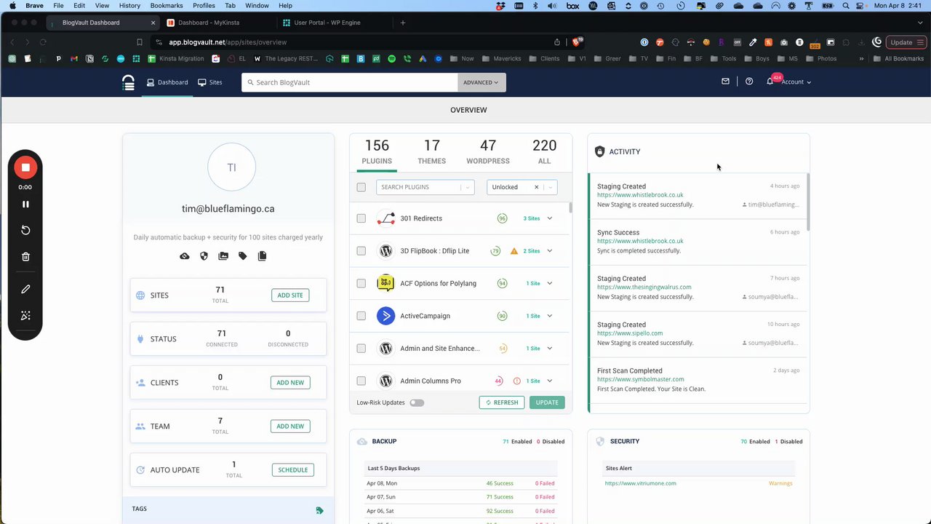The height and width of the screenshot is (524, 931).
Task: Clear the Unlocked filter with X
Action: tap(537, 187)
